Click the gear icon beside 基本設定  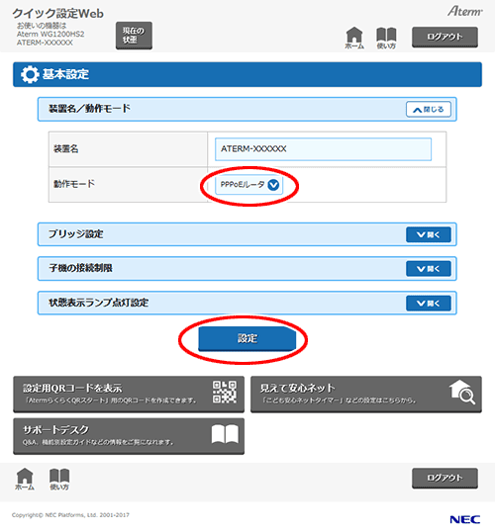point(30,74)
